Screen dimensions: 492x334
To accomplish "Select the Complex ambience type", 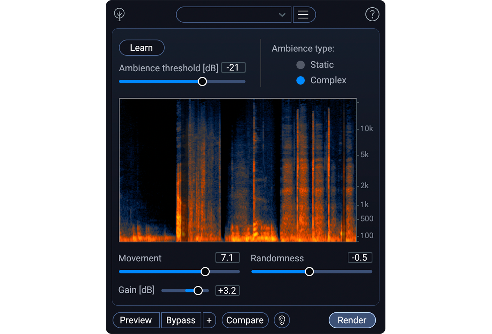I will coord(301,80).
